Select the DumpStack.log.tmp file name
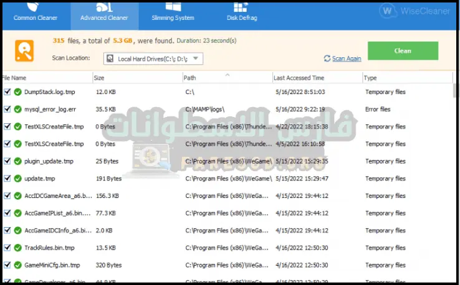The height and width of the screenshot is (285, 460). point(50,92)
